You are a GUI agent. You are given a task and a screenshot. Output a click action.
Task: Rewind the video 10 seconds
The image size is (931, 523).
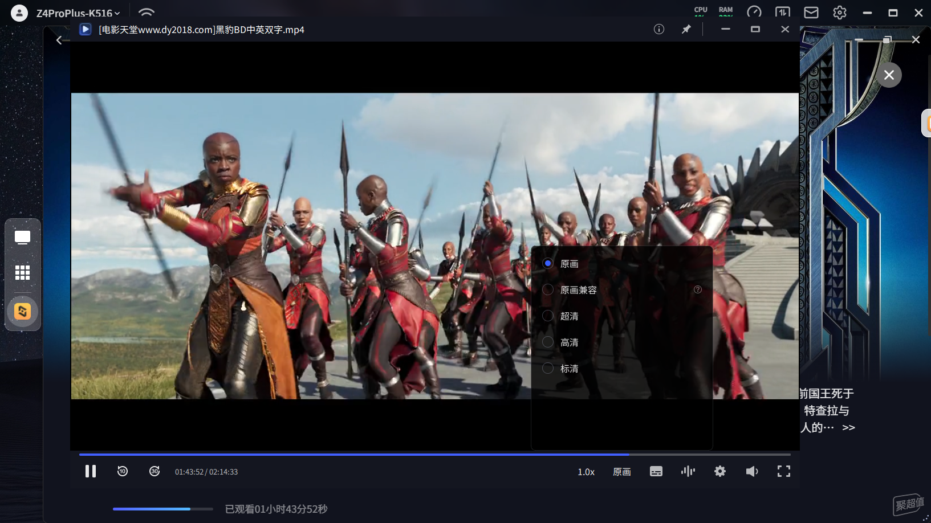[x=123, y=471]
